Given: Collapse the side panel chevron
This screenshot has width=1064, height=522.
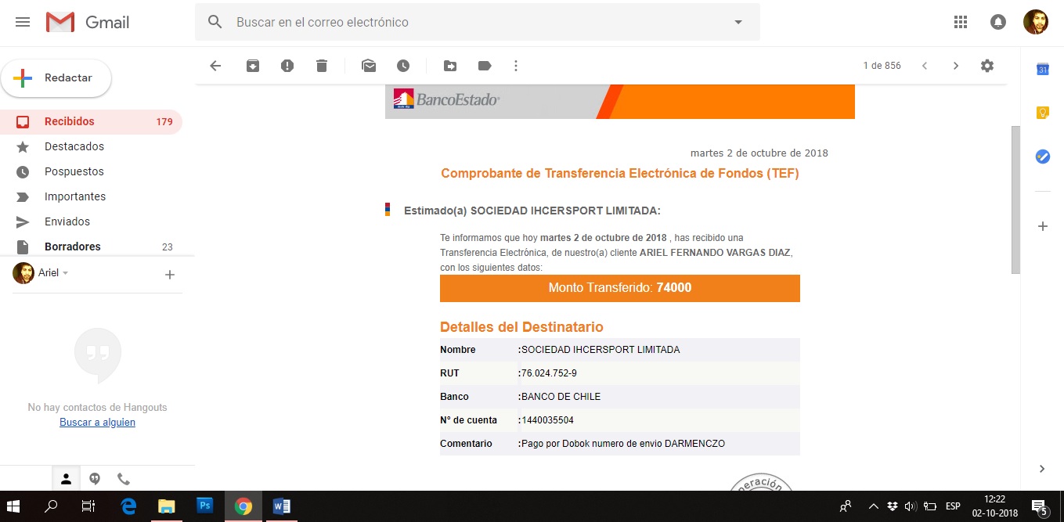Looking at the screenshot, I should (1042, 469).
